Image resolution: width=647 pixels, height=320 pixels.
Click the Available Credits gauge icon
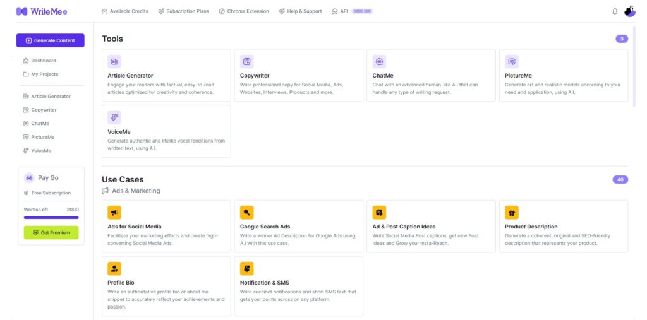click(104, 11)
